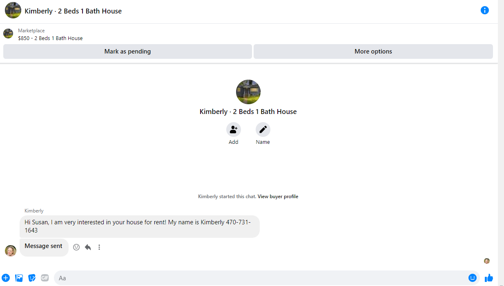This screenshot has width=504, height=286.
Task: Add people with the Add button
Action: (x=234, y=130)
